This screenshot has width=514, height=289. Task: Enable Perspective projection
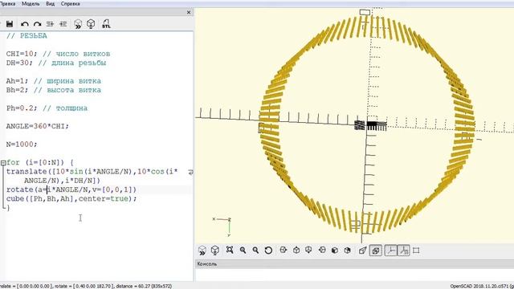click(362, 250)
